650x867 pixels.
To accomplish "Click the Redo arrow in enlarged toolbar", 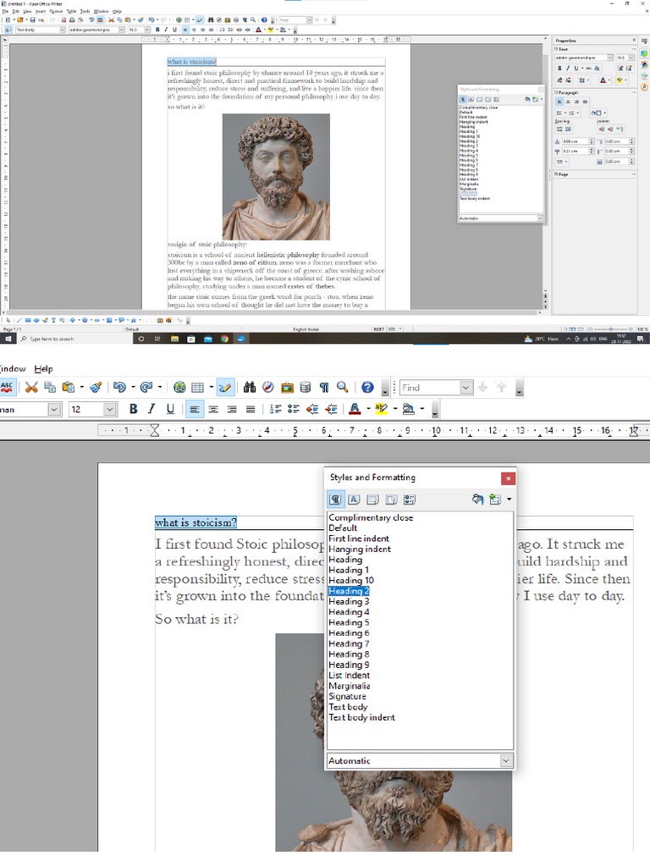I will tap(146, 388).
